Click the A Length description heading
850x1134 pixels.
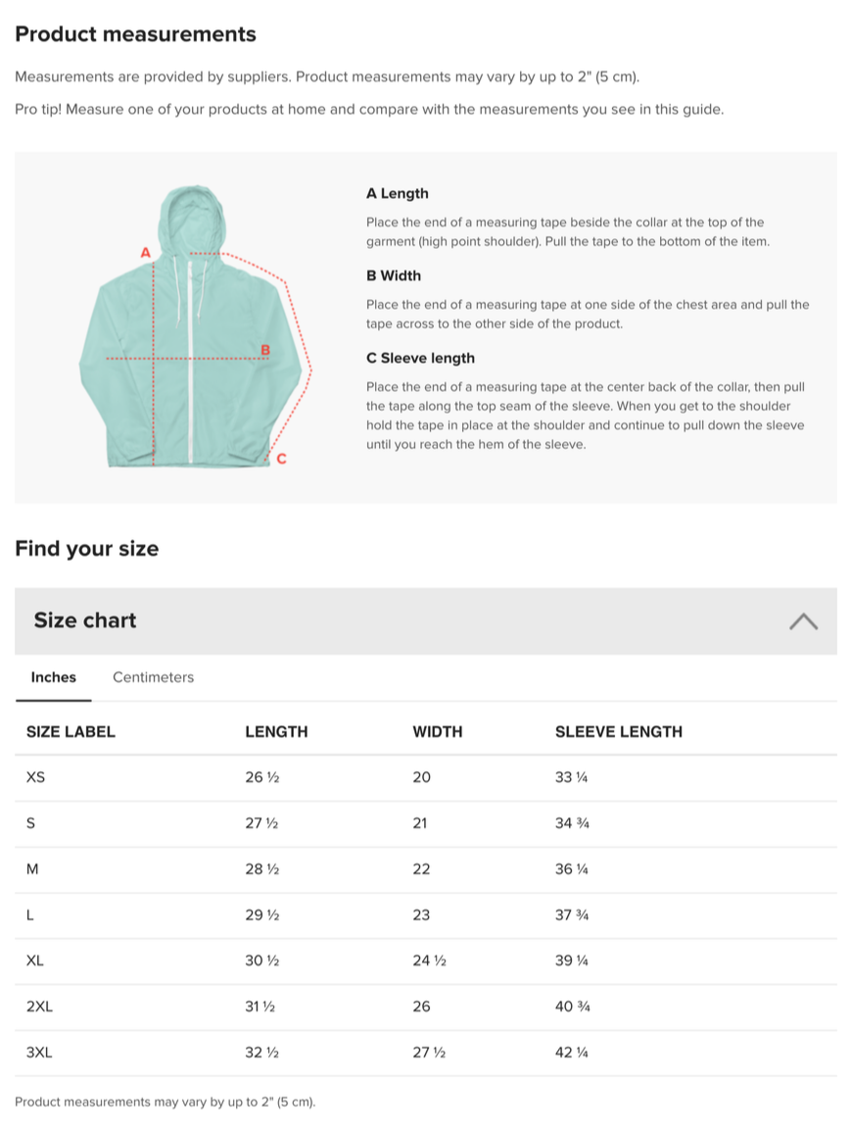tap(398, 194)
